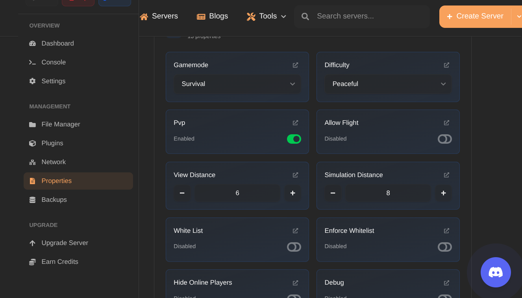
Task: Open the Difficulty Peaceful dropdown
Action: 388,84
